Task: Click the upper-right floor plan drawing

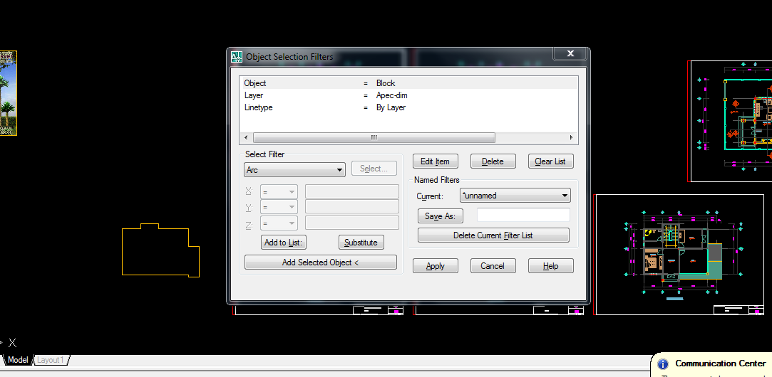Action: pyautogui.click(x=731, y=121)
